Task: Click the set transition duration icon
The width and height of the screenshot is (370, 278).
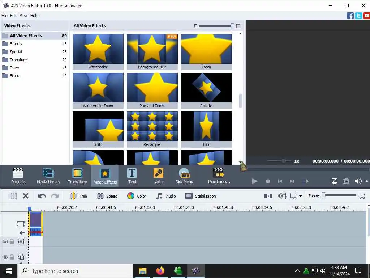Action: coord(268,196)
